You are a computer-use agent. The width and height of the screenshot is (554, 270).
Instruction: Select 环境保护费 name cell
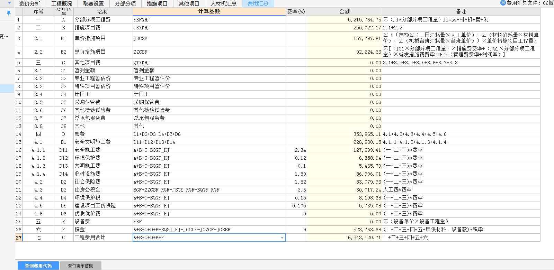point(103,158)
